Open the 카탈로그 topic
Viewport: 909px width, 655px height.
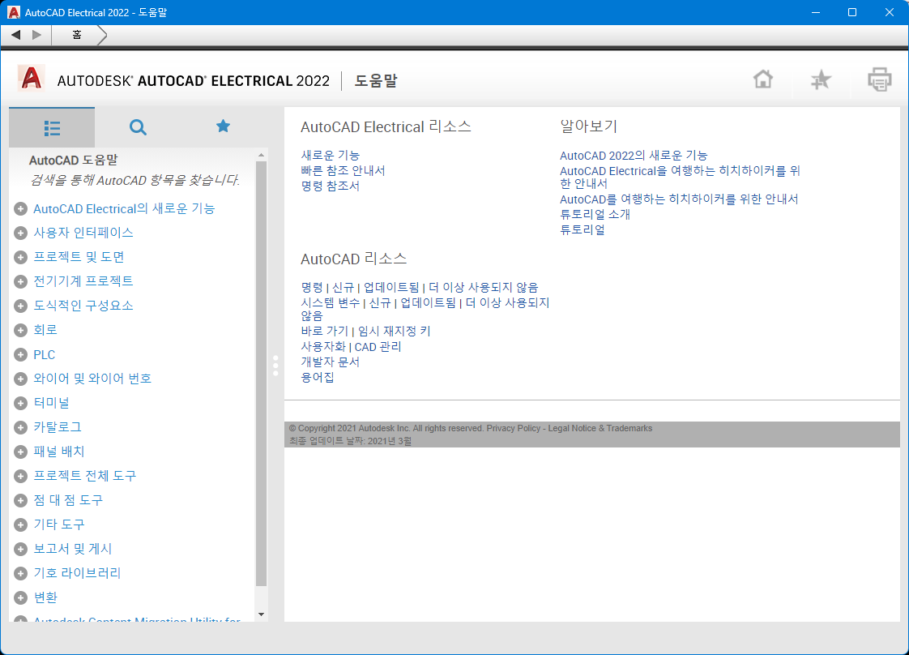pos(58,427)
